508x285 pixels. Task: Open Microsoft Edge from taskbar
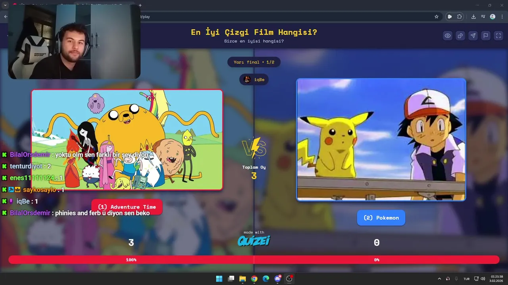(266, 279)
